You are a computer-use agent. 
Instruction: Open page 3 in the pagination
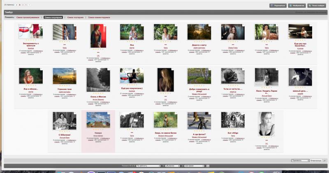click(26, 5)
